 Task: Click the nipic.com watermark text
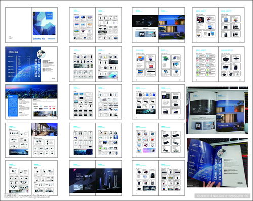click(x=27, y=196)
